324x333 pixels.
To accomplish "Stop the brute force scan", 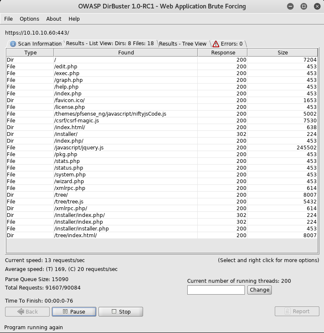I will 121,311.
